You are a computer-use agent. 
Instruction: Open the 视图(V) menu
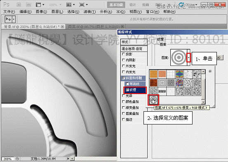136,12
